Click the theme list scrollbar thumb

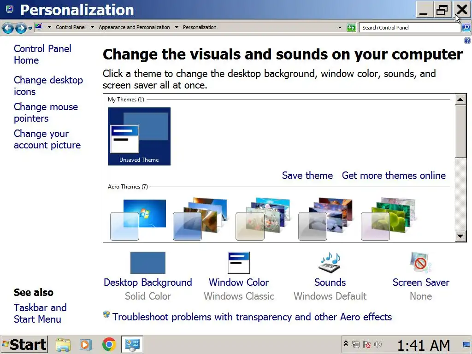[x=460, y=131]
